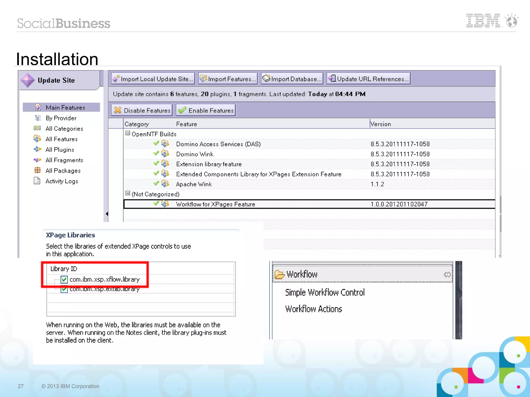Collapse the (Not Categorized) group

click(x=128, y=193)
